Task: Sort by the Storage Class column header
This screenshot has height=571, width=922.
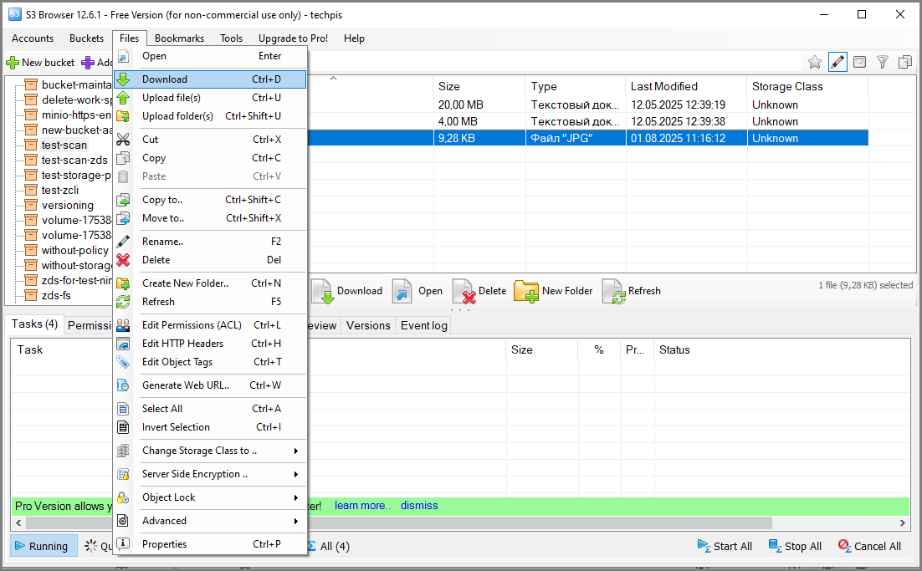Action: [x=807, y=86]
